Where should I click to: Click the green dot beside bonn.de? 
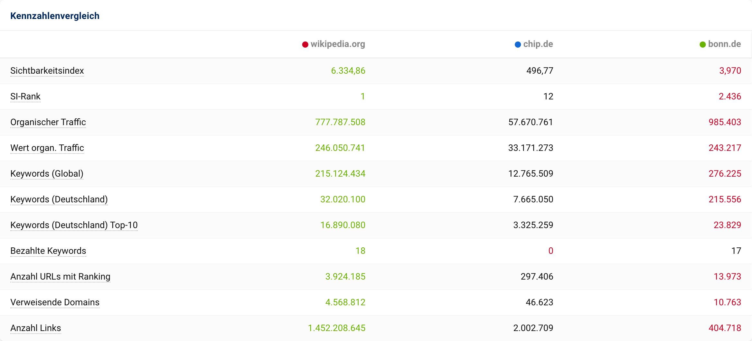tap(702, 44)
